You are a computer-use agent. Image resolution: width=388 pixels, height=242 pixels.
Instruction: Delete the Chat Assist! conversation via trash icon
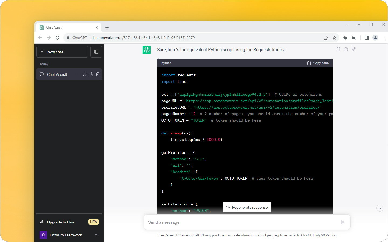click(98, 74)
